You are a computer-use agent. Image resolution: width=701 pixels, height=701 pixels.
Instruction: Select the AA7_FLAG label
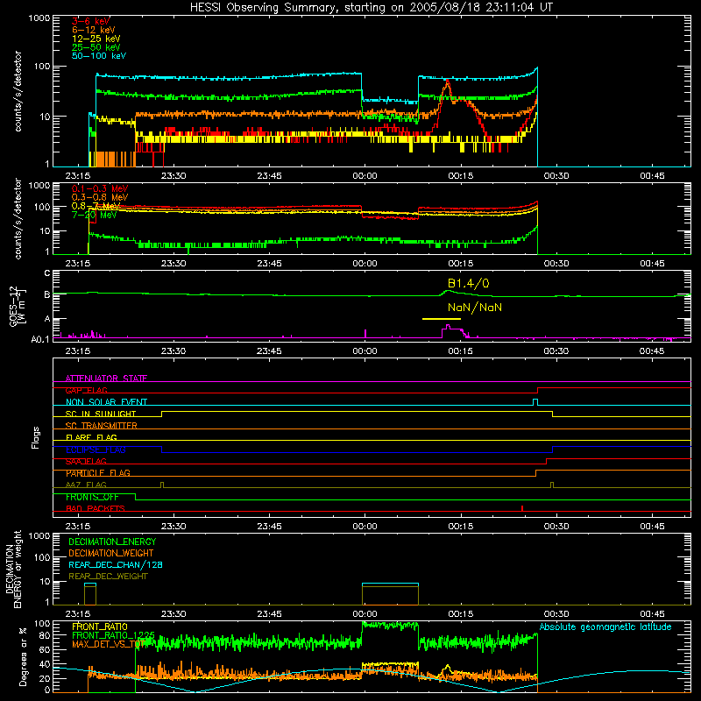pos(86,485)
